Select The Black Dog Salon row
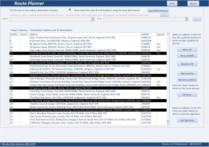Screen dimensions: 209x147 click(x=88, y=98)
